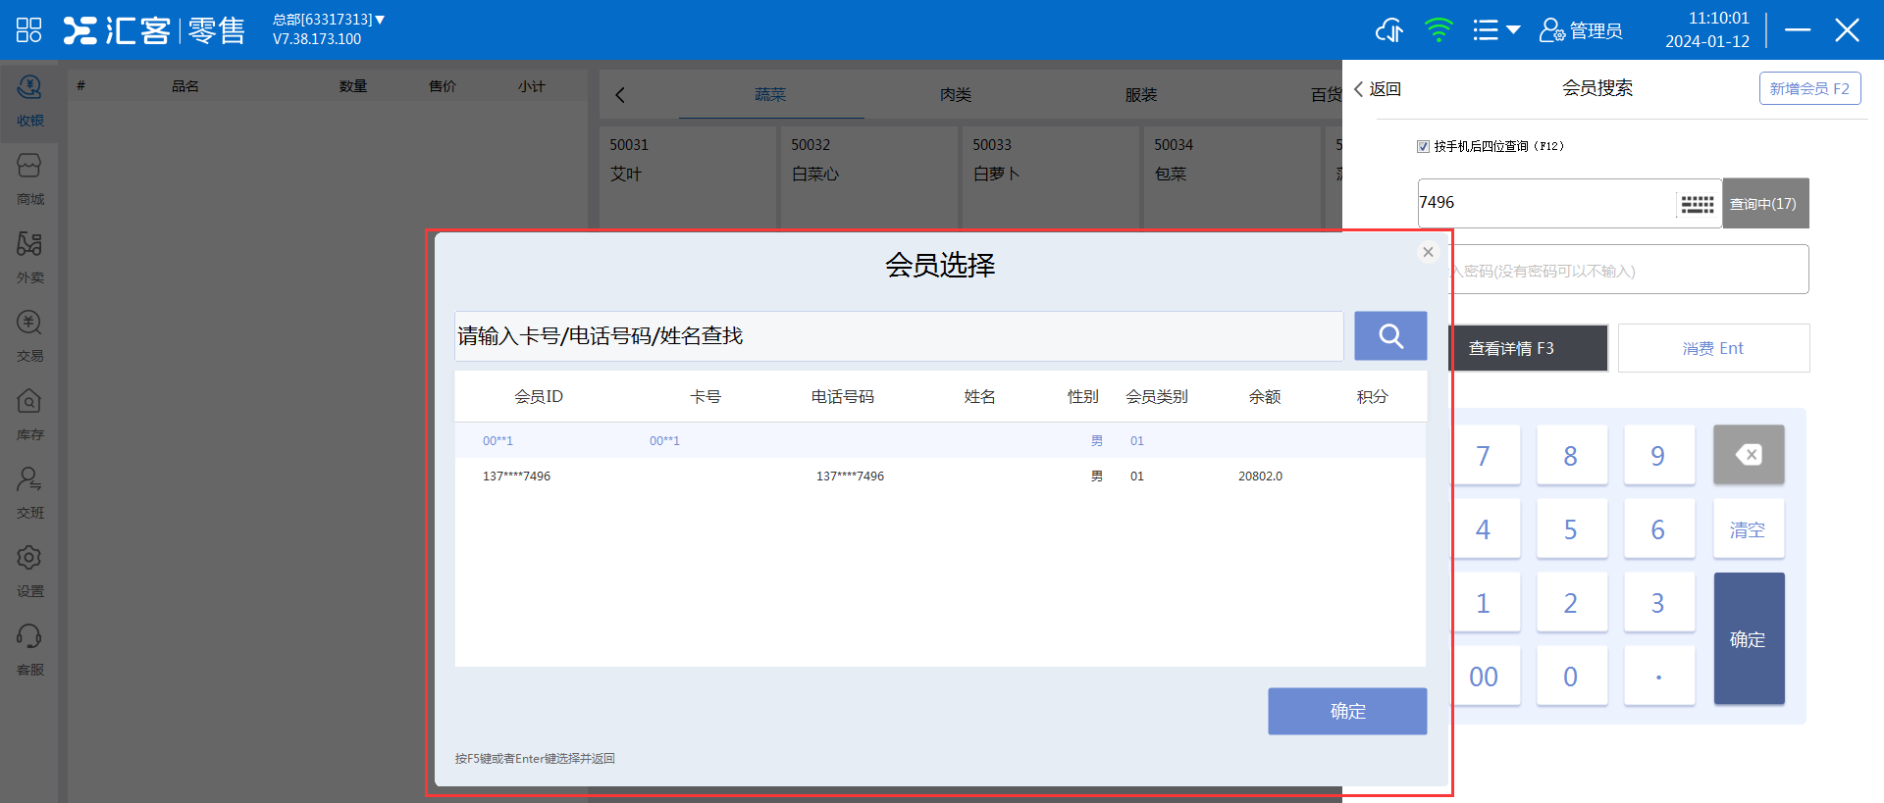The height and width of the screenshot is (803, 1884).
Task: Open the 商城 mall sidebar icon
Action: (x=29, y=178)
